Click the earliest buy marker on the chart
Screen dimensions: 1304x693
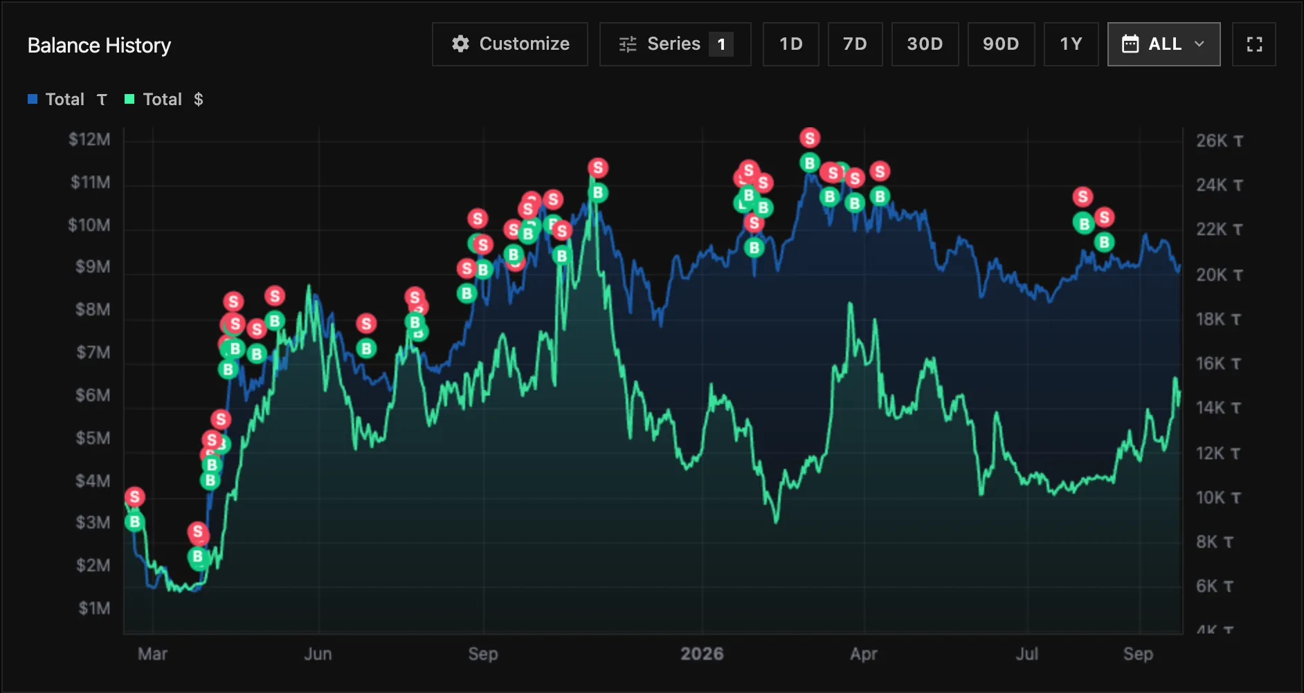135,521
